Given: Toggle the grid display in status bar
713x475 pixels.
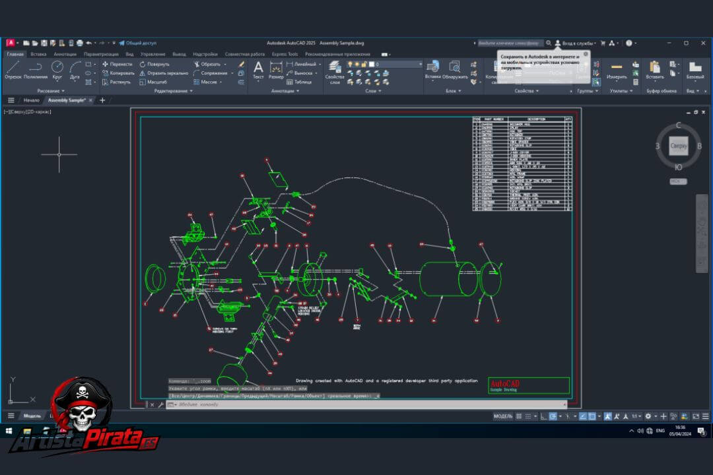Looking at the screenshot, I should pos(519,416).
